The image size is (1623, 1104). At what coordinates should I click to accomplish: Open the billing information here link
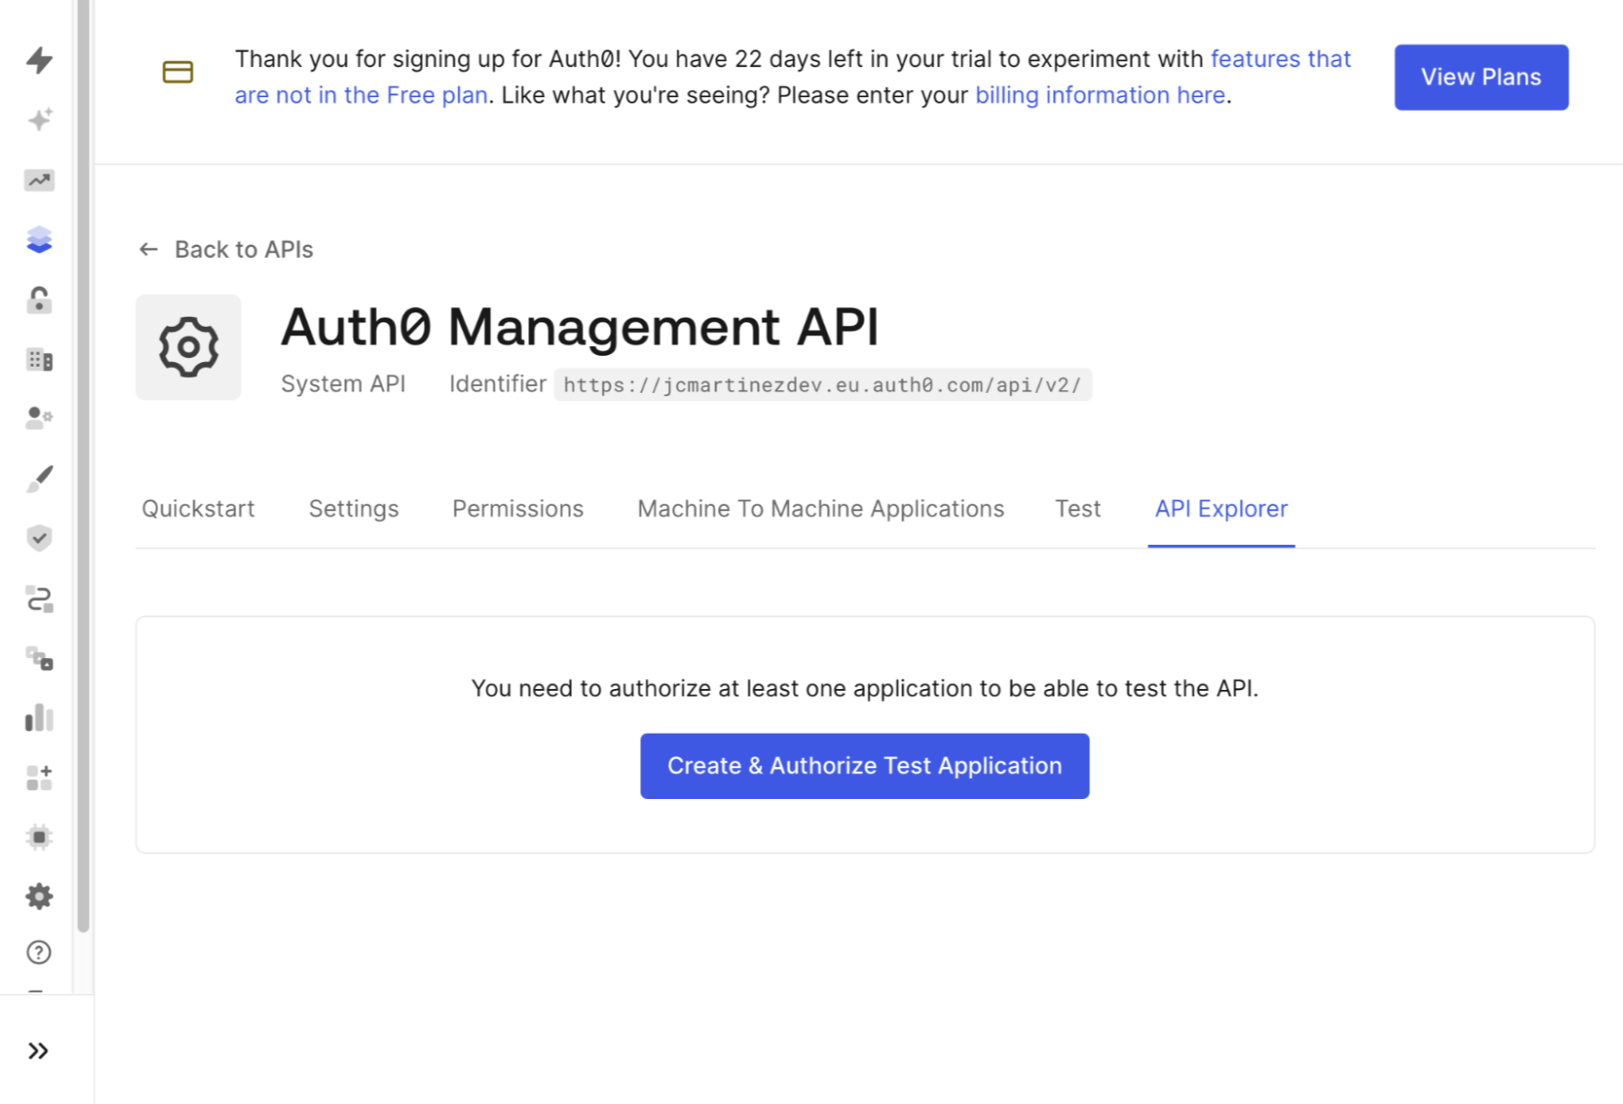click(1100, 94)
